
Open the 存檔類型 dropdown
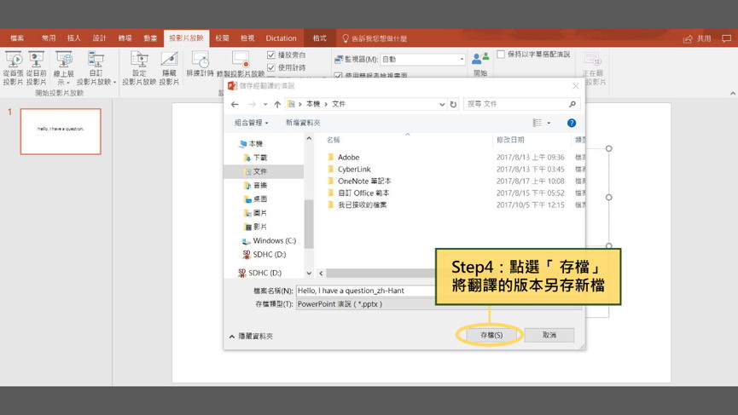(x=439, y=304)
